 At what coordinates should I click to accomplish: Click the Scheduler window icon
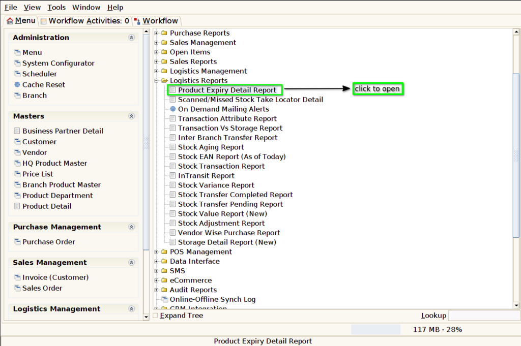pyautogui.click(x=17, y=74)
